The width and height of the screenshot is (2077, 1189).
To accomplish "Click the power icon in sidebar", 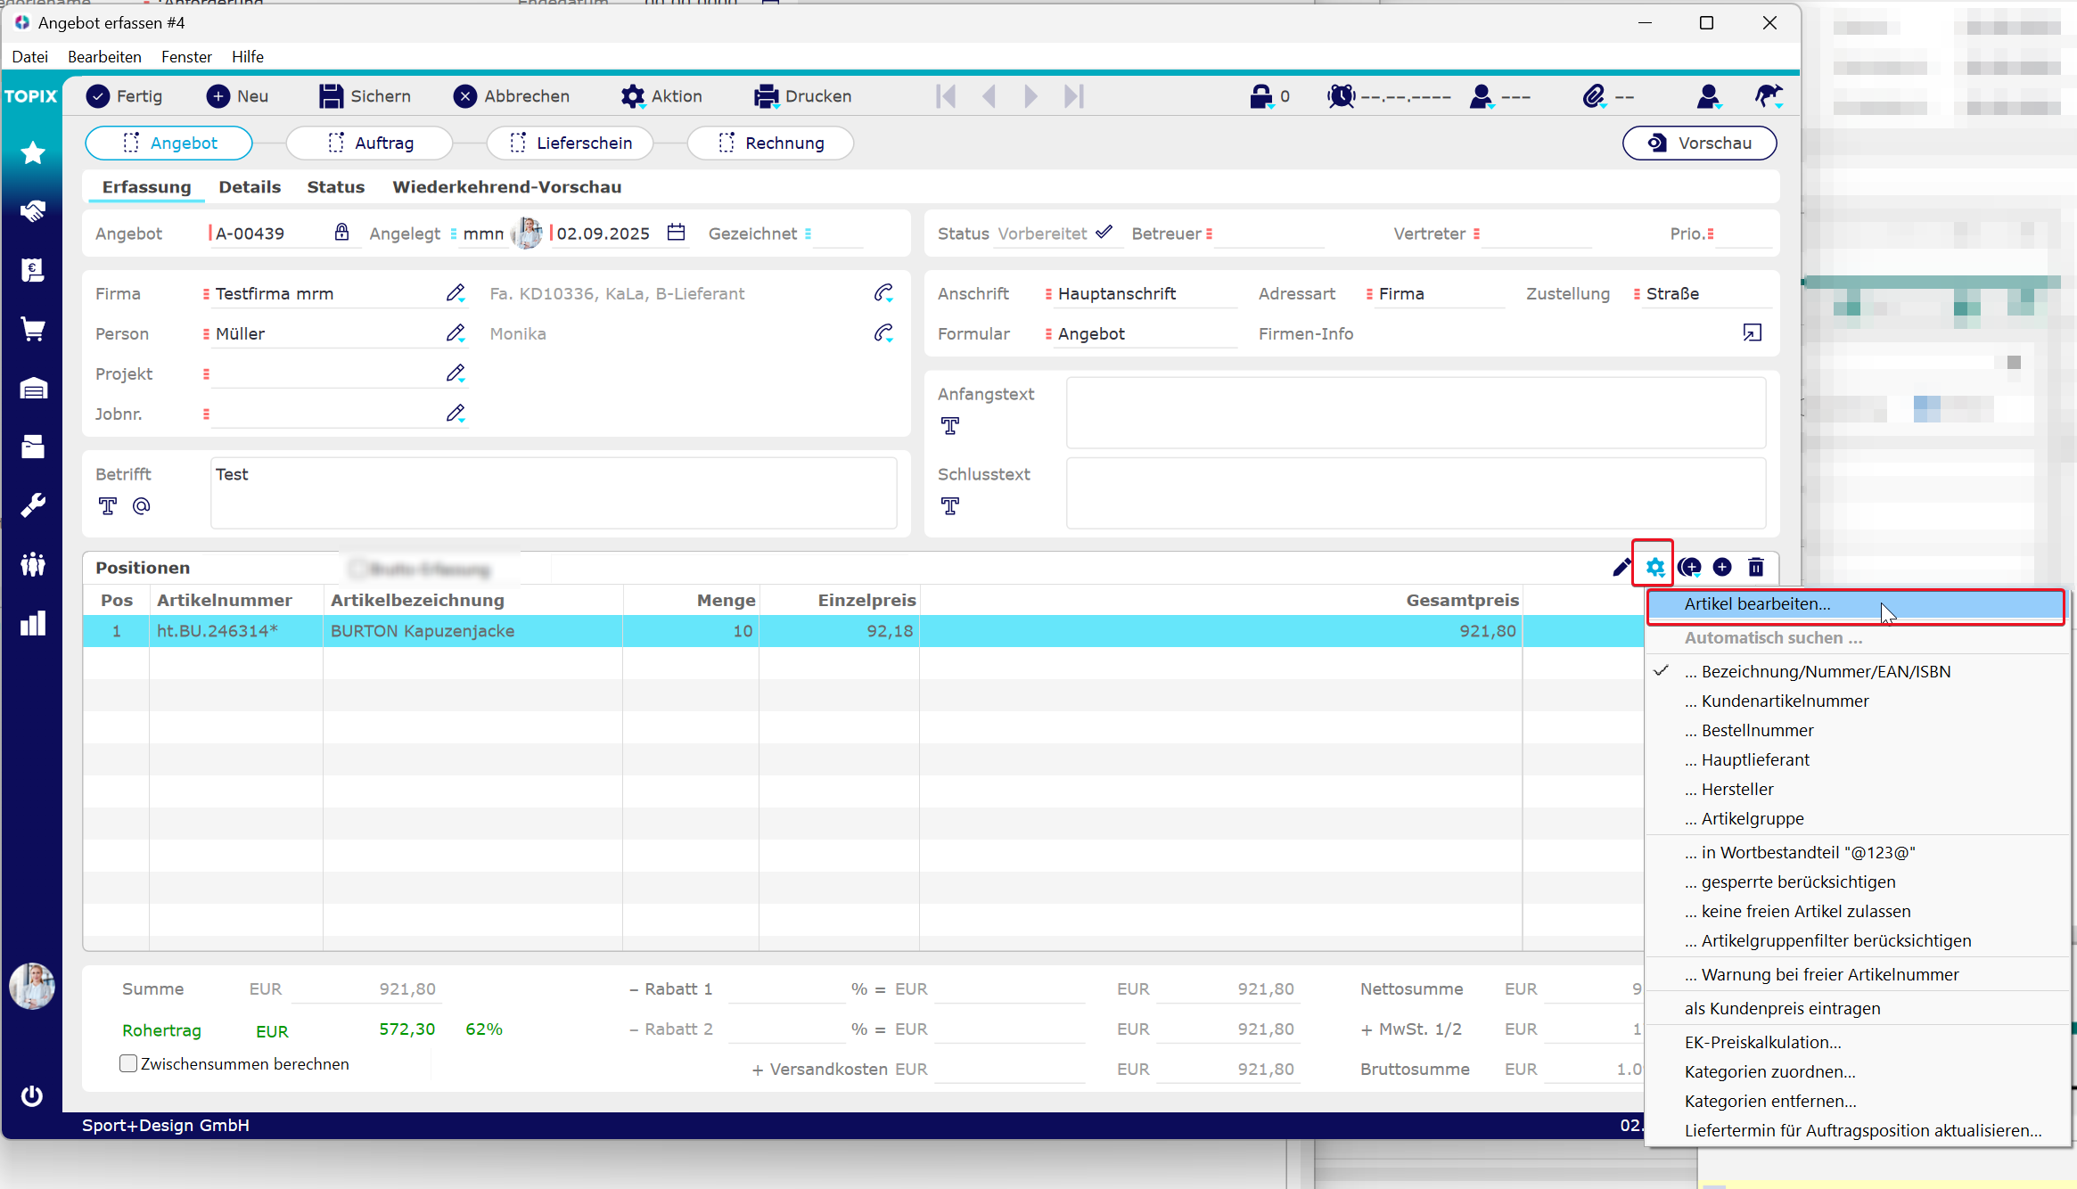I will tap(32, 1095).
